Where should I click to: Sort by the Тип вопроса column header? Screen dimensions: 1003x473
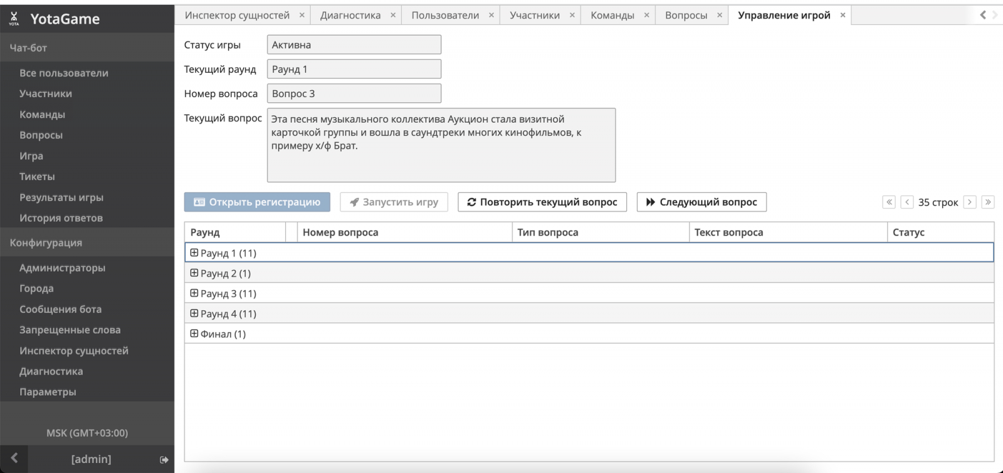pos(601,232)
